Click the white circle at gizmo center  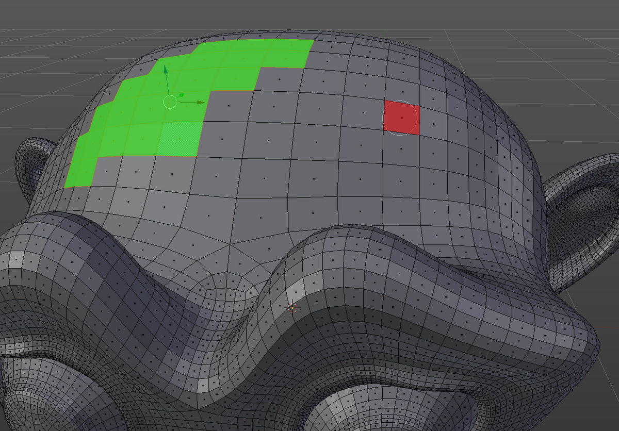(x=170, y=102)
